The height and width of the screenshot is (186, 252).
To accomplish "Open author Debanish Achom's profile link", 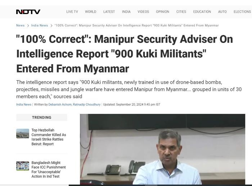I will click(x=60, y=105).
